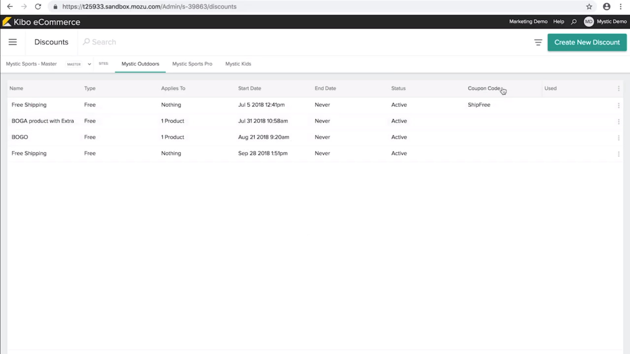Sort by Coupon Code column
The image size is (630, 354).
click(x=484, y=88)
